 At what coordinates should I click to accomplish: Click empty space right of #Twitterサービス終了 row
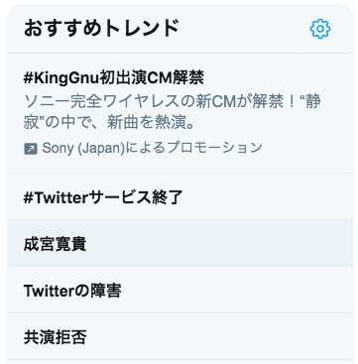pyautogui.click(x=265, y=196)
